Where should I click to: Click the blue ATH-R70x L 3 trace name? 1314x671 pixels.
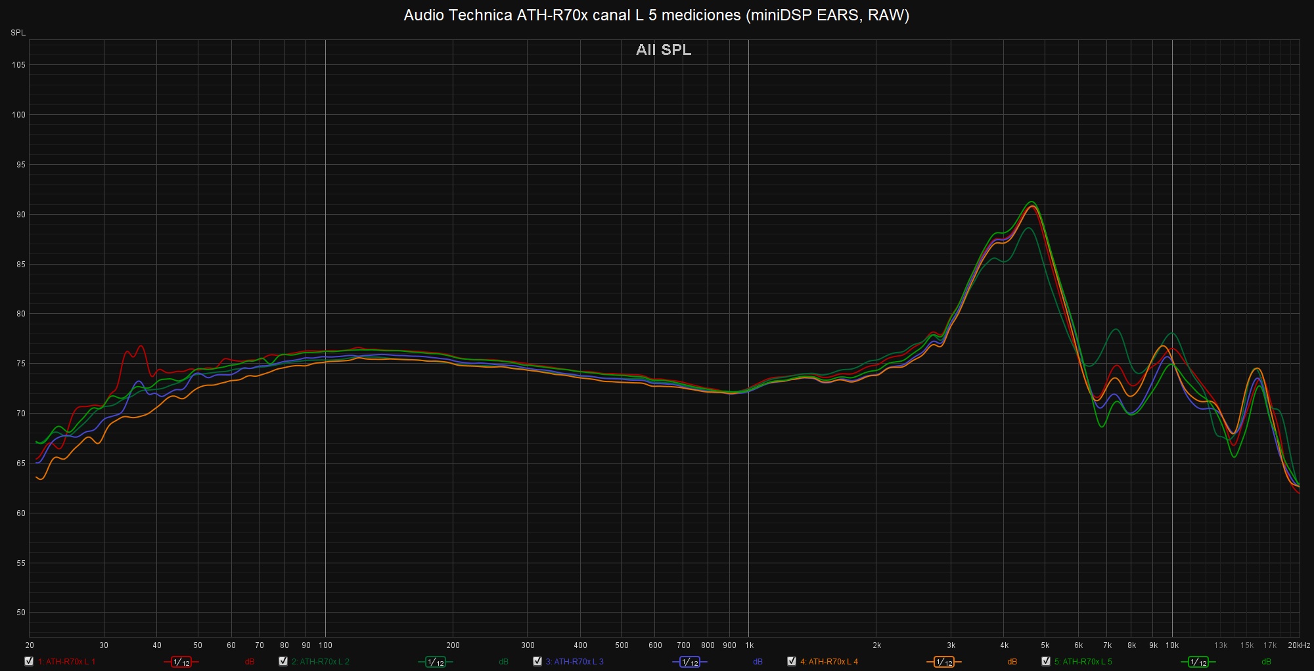click(574, 662)
